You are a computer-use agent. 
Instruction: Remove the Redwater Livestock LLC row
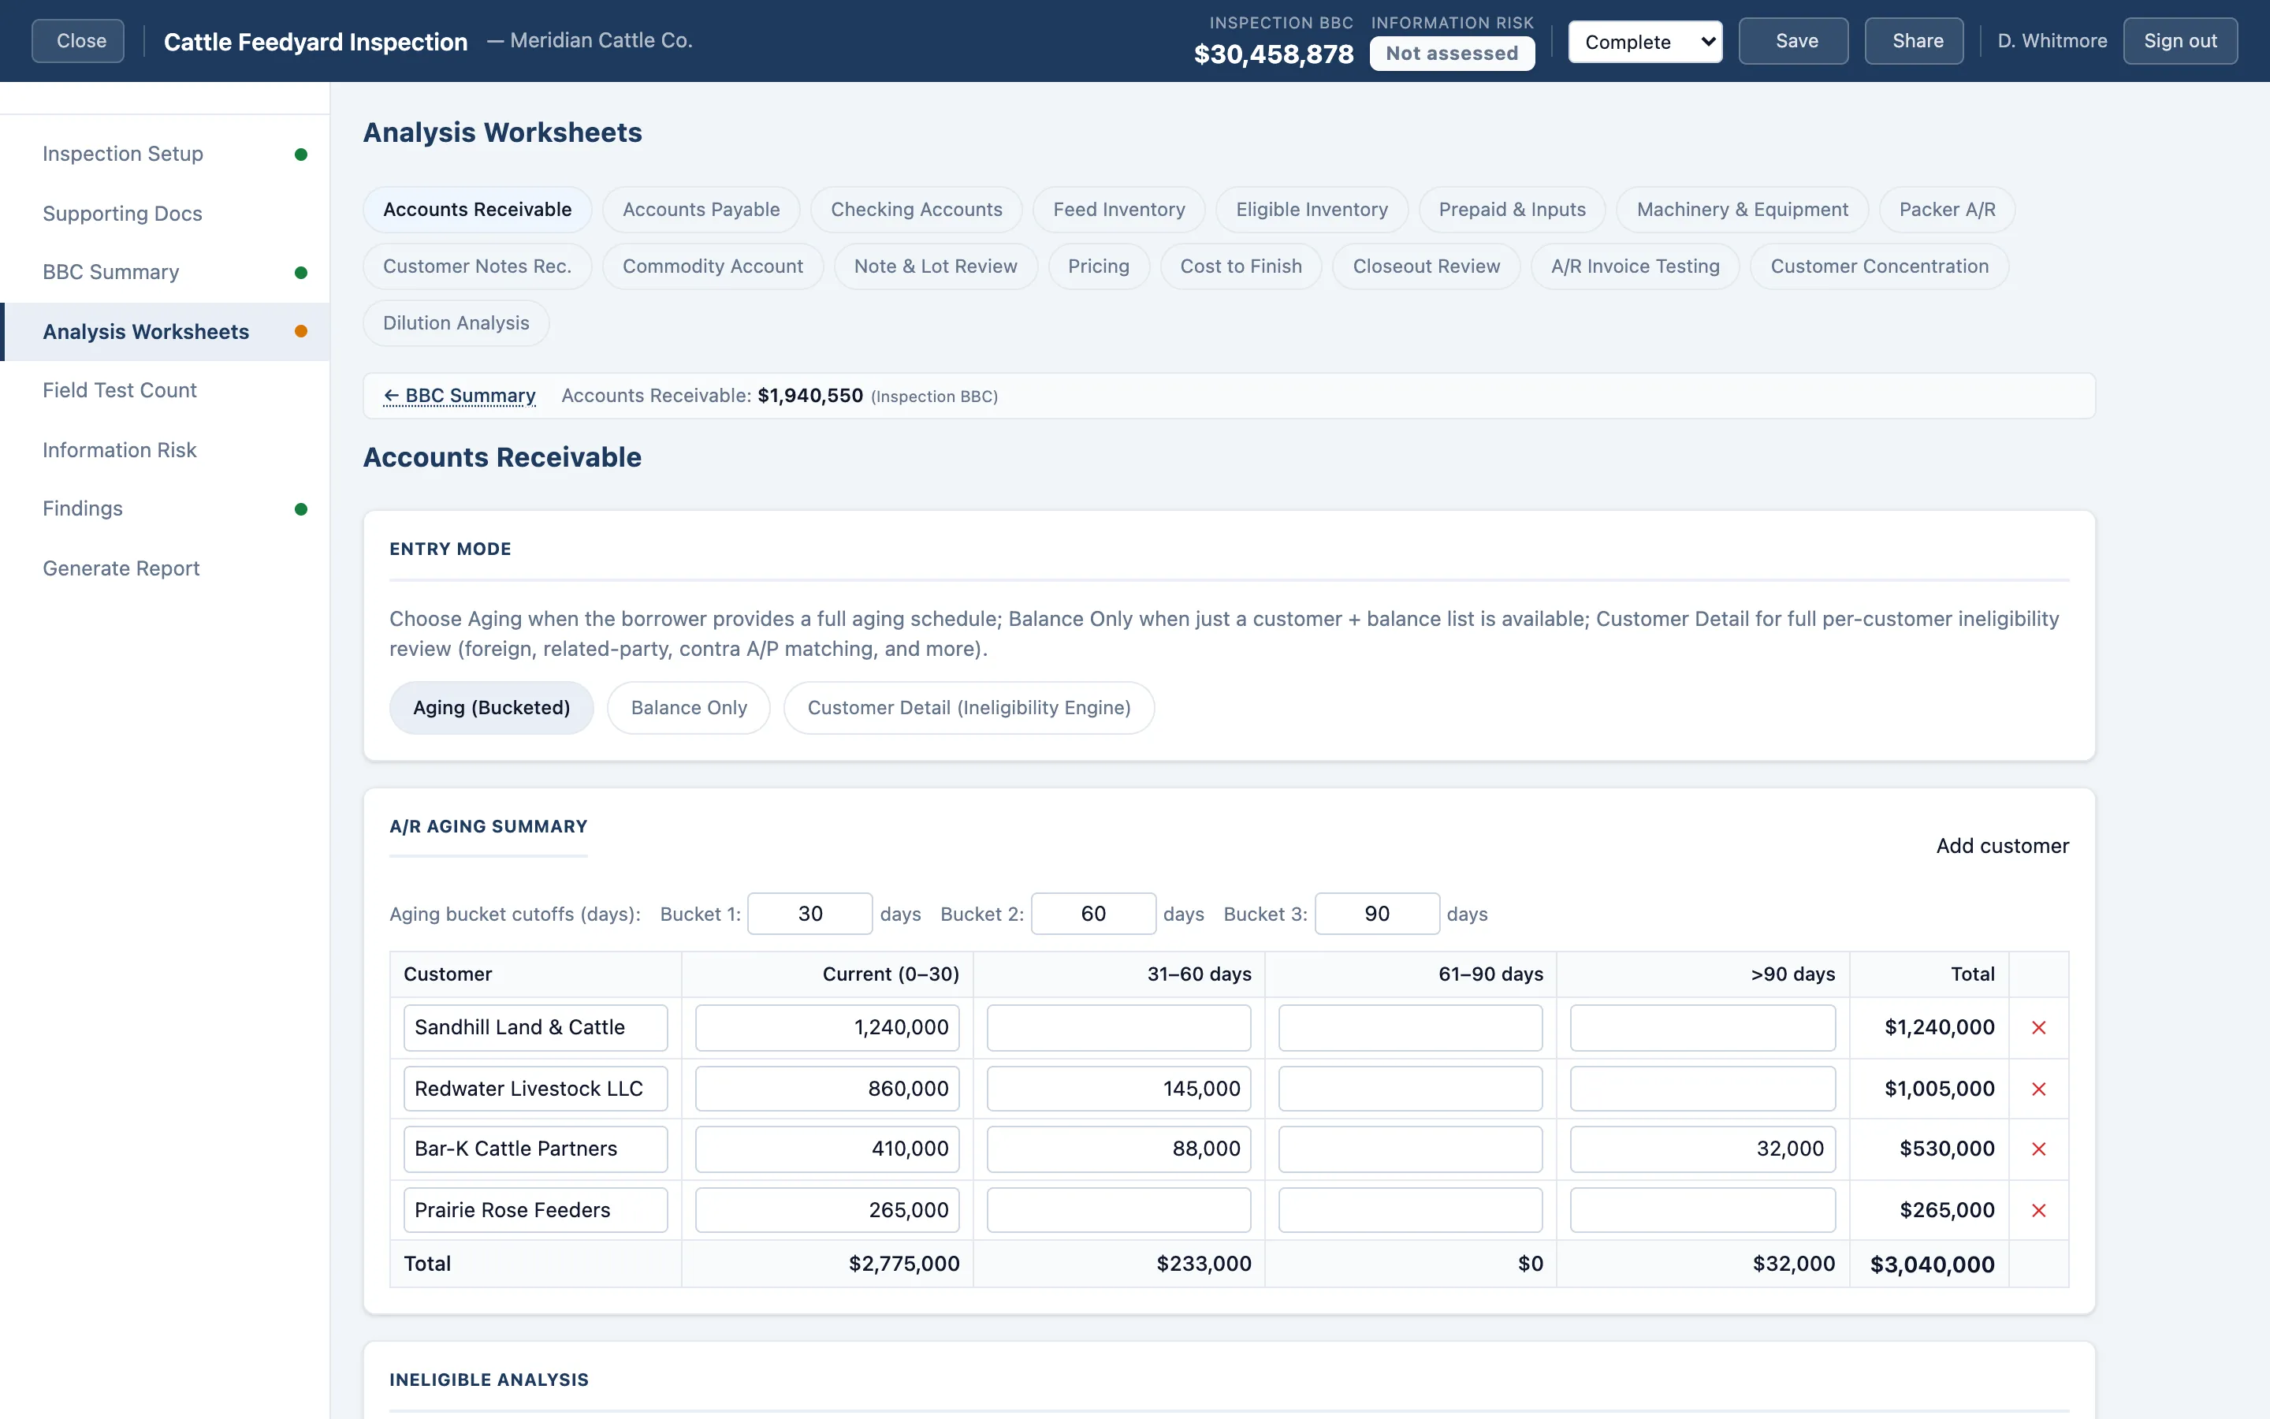tap(2038, 1089)
